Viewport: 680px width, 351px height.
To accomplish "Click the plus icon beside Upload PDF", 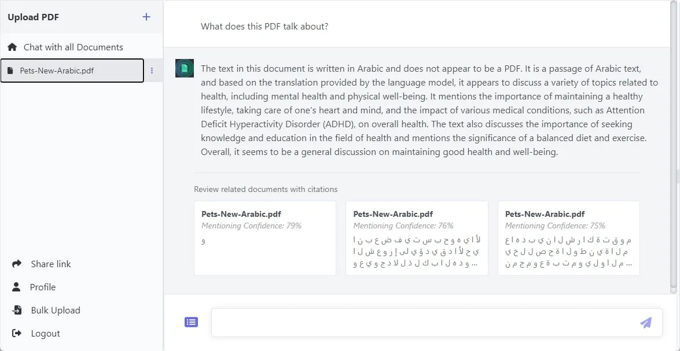I will point(146,17).
